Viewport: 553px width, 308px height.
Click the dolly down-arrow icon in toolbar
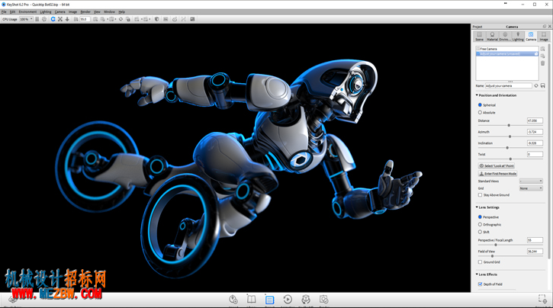(x=67, y=19)
